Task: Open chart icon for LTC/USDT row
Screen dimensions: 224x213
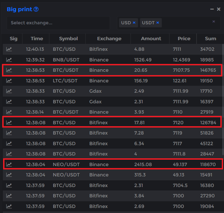Action: click(9, 81)
